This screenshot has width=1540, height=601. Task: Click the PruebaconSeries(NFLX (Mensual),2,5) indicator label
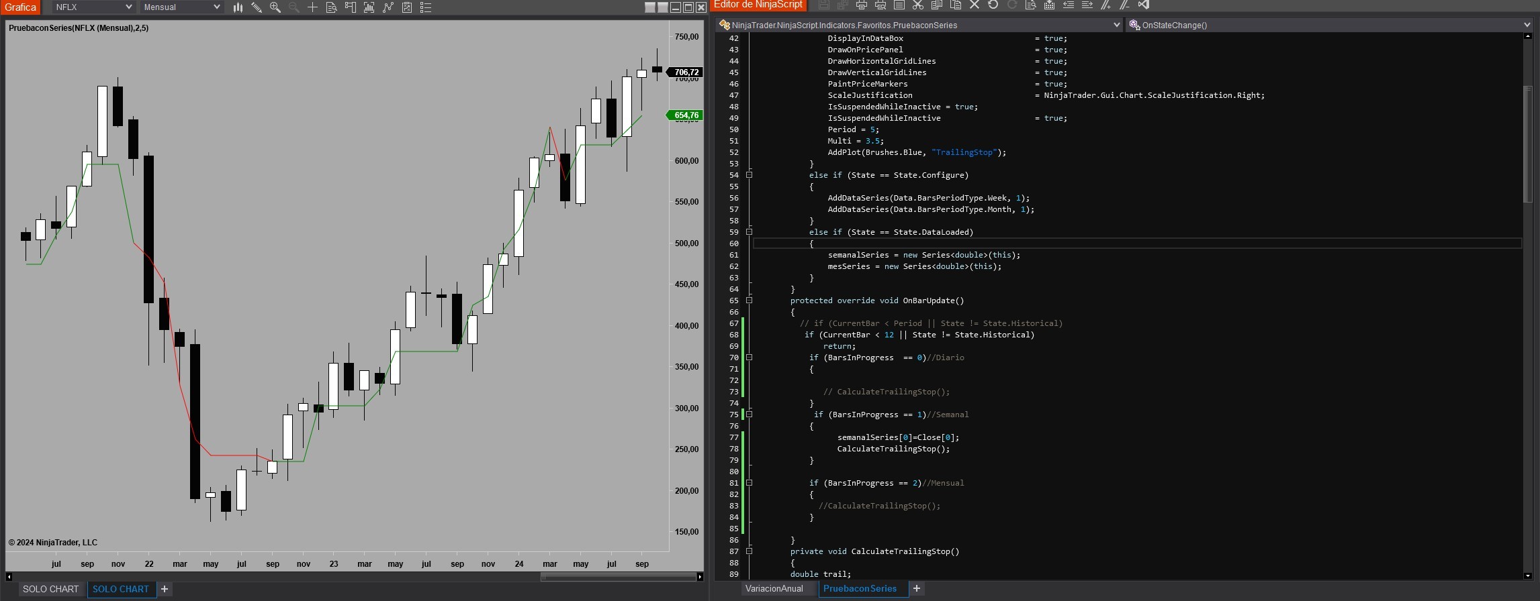[79, 28]
